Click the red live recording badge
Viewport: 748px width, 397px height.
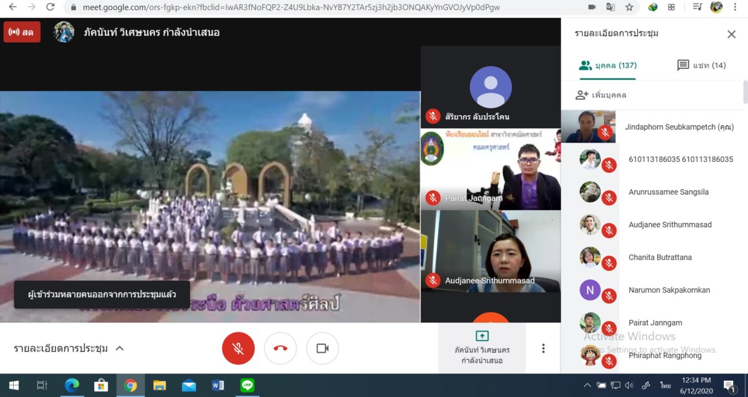click(22, 32)
